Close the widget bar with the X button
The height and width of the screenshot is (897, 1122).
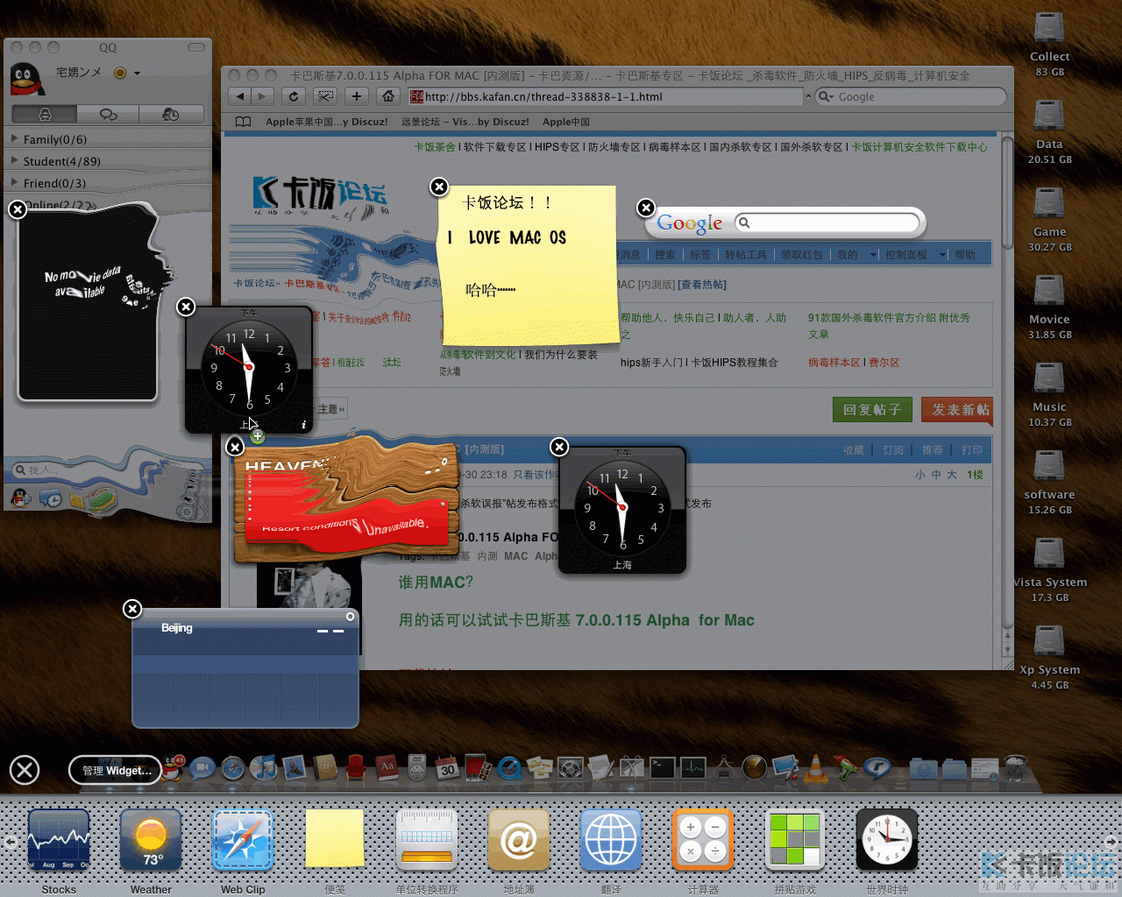(x=25, y=770)
